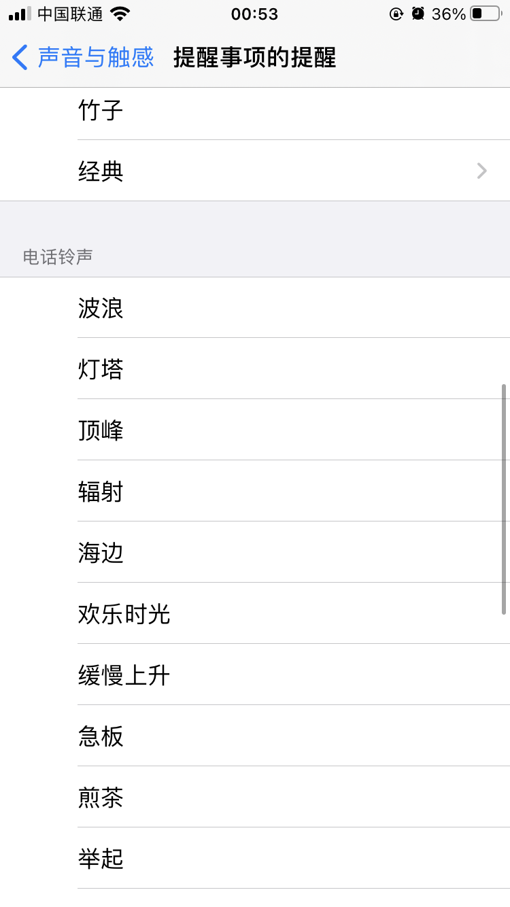Tap the blue back chevron icon
This screenshot has height=907, width=510.
[20, 58]
